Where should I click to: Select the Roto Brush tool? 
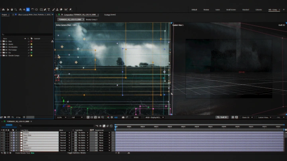click(66, 10)
